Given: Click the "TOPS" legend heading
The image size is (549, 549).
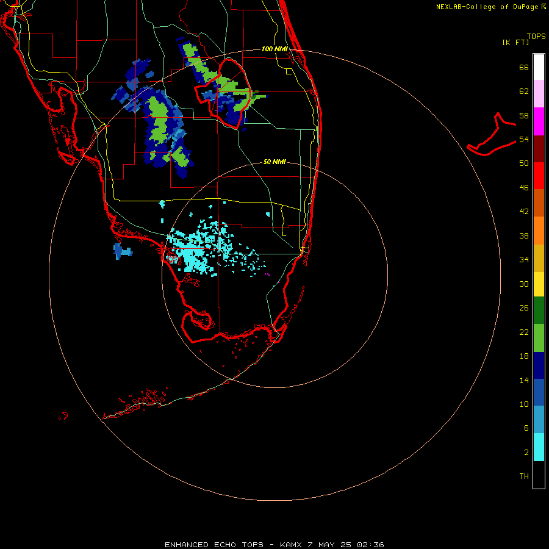Looking at the screenshot, I should (536, 37).
